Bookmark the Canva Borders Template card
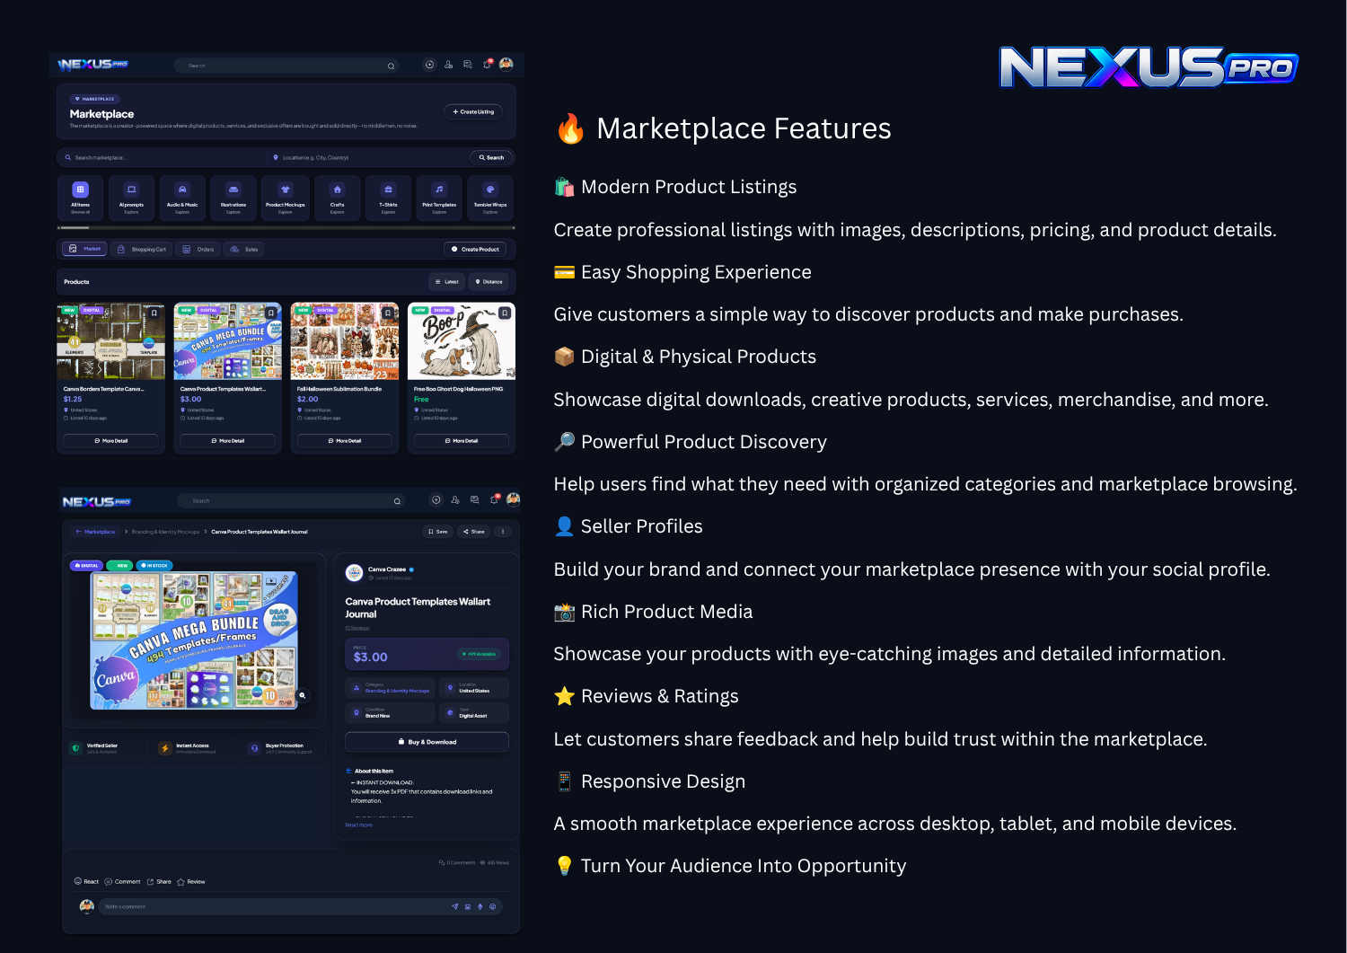The height and width of the screenshot is (953, 1347). [154, 313]
